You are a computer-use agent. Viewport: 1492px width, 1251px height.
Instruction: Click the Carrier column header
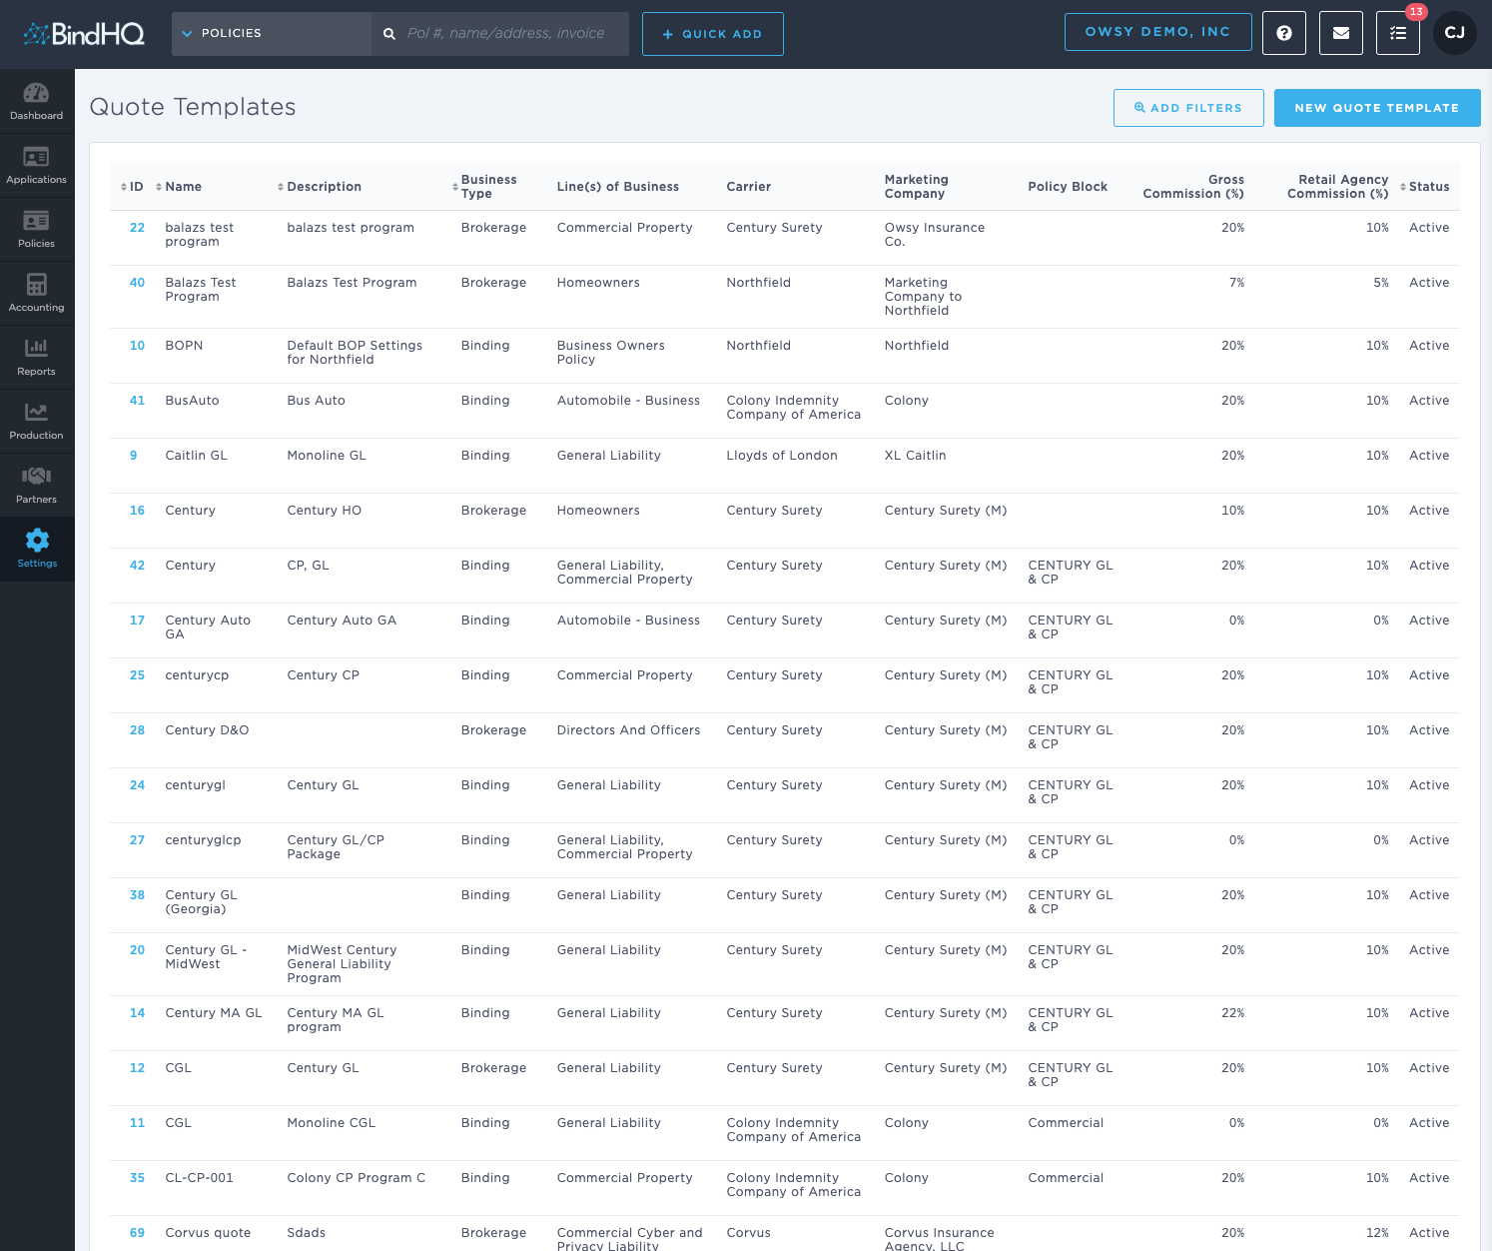point(749,187)
